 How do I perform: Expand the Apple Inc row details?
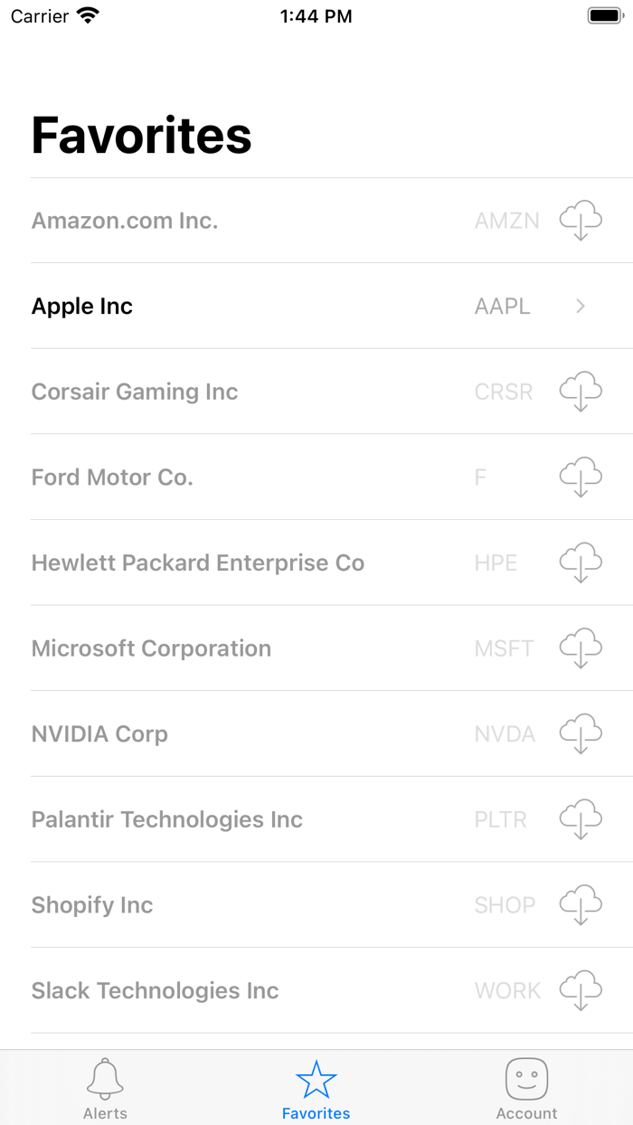click(x=579, y=306)
